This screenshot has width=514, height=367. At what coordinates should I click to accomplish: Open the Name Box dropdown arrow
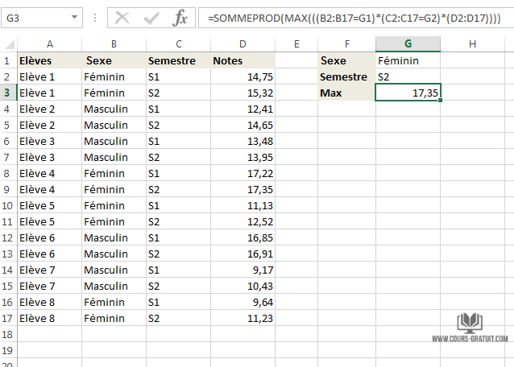point(75,17)
